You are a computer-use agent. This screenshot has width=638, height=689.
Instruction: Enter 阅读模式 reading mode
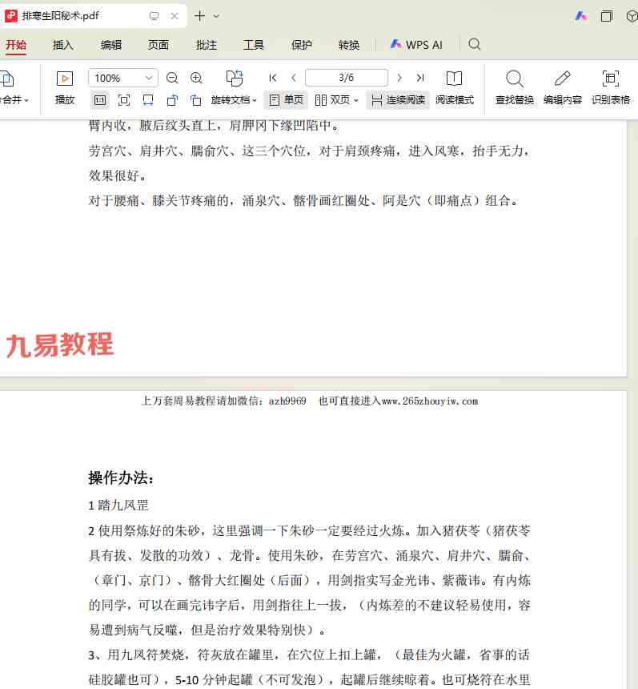coord(455,88)
